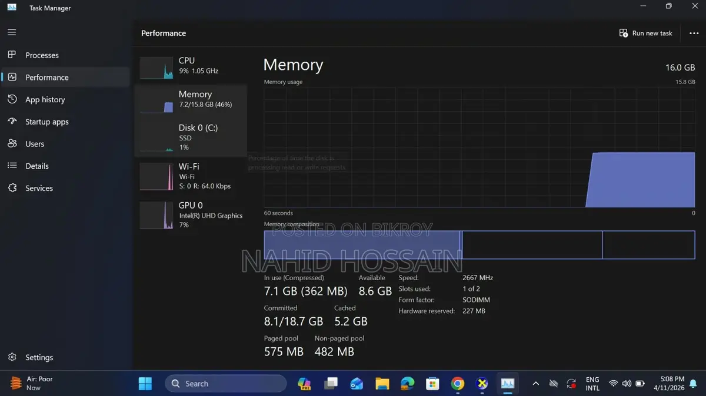Open the Processes page
This screenshot has height=396, width=706.
(x=65, y=55)
